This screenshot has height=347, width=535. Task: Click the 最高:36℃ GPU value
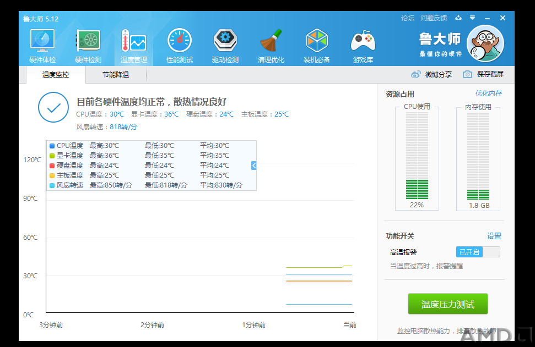pyautogui.click(x=104, y=156)
